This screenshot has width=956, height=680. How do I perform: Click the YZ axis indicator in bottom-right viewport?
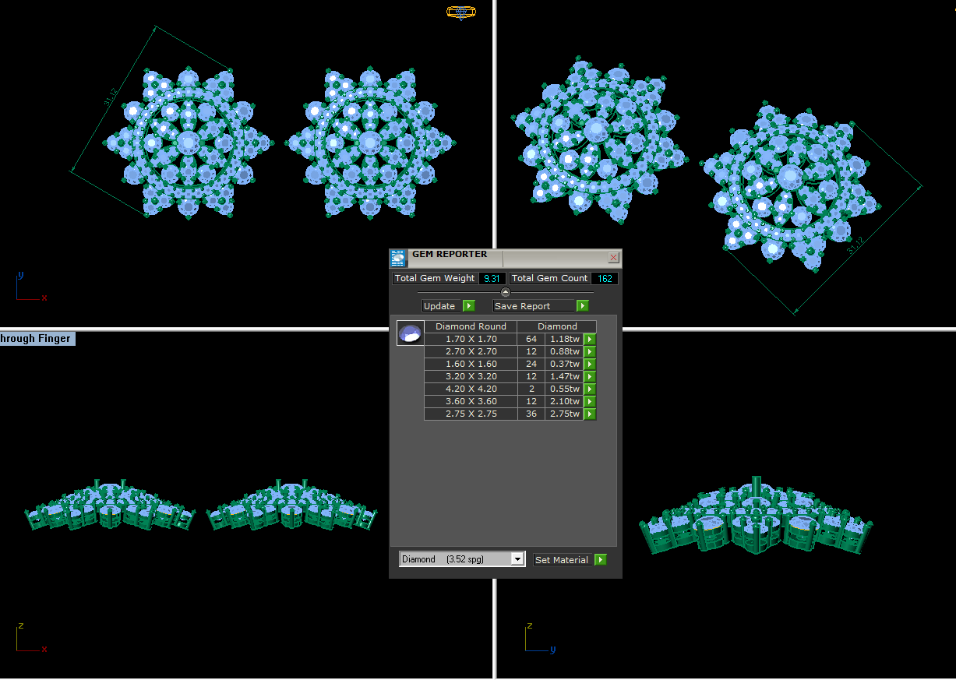click(540, 637)
